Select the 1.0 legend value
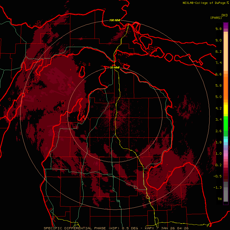230x230 pixels. point(218,154)
